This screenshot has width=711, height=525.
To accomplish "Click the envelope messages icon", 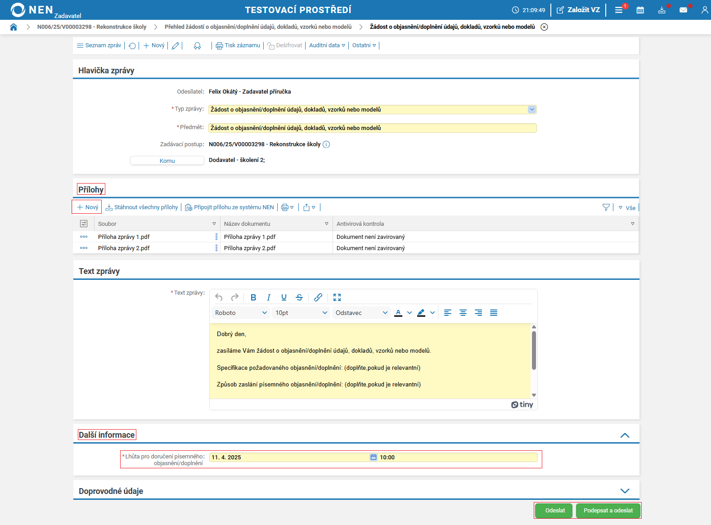I will click(x=683, y=10).
